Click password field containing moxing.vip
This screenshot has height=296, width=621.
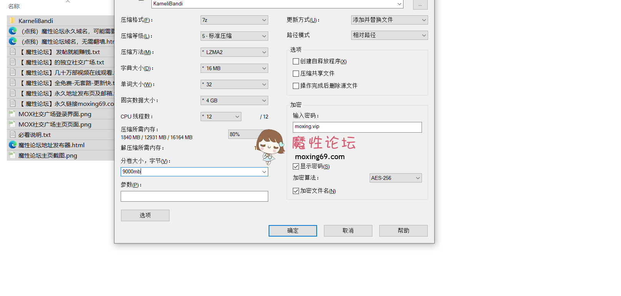coord(357,127)
